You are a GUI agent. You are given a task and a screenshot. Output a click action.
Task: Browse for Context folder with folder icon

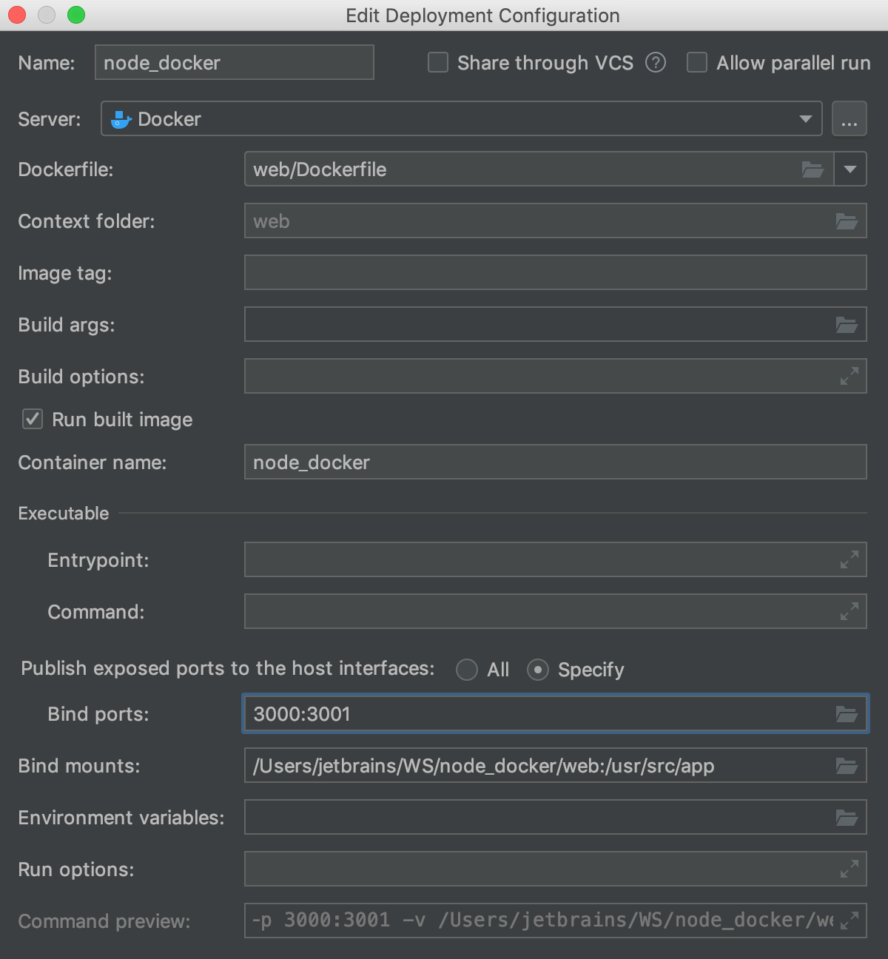click(847, 221)
